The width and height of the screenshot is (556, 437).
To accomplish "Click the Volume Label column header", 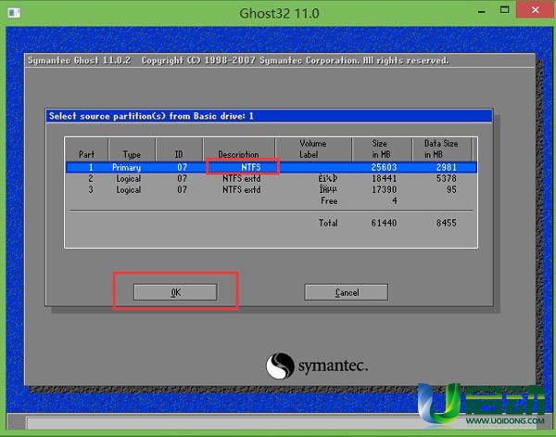I will tap(312, 148).
